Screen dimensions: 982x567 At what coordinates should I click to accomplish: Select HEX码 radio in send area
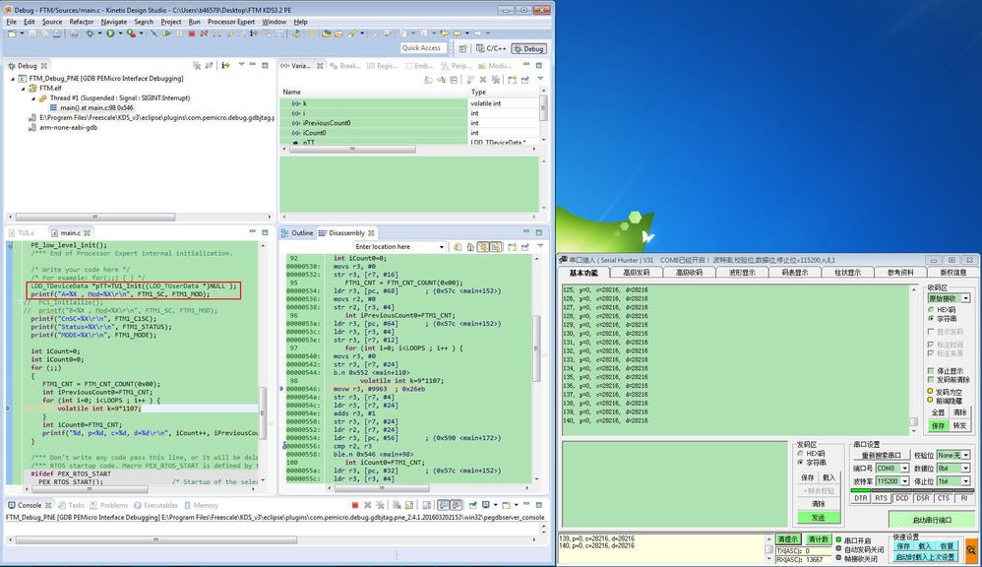click(801, 453)
